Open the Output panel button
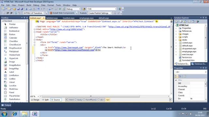 6,105
